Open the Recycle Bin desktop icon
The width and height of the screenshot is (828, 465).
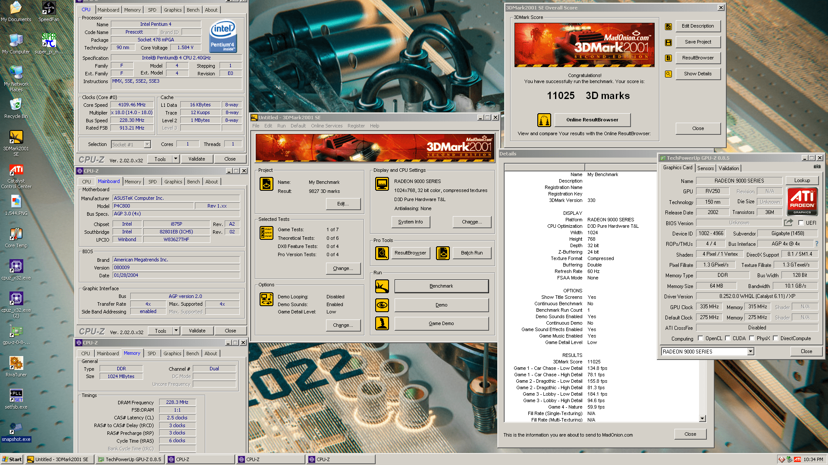[16, 108]
